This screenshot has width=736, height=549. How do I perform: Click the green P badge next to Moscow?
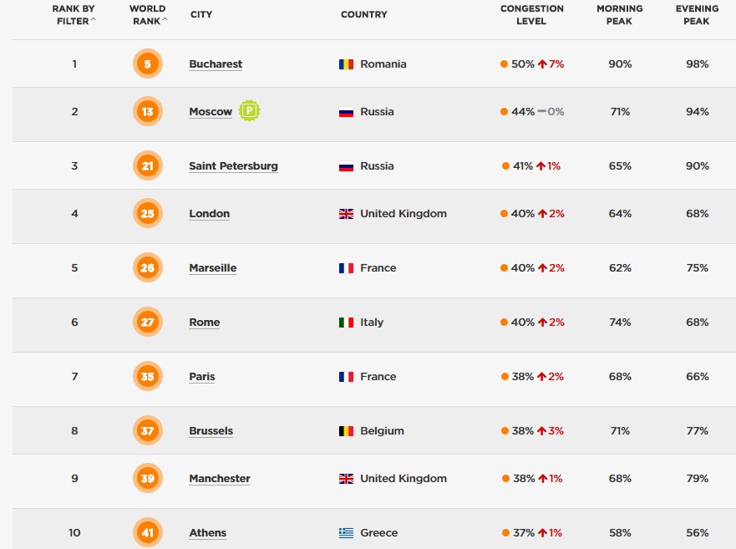249,111
